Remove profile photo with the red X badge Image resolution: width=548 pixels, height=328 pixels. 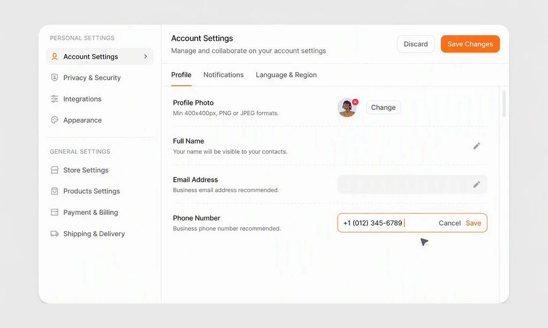355,102
